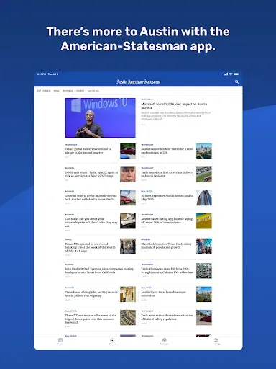
Task: Open BlackRock launches Texas fund article
Action: [166, 246]
